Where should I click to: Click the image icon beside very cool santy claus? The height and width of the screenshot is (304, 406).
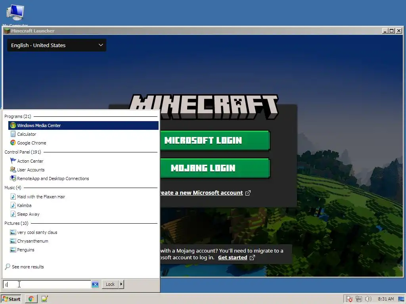click(x=13, y=232)
